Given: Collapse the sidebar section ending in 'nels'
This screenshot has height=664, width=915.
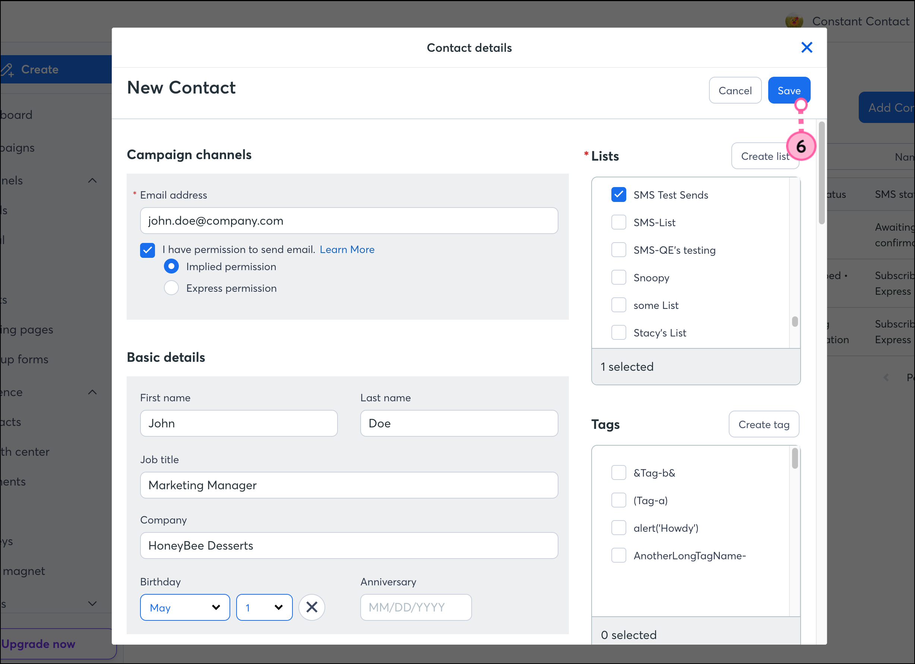Looking at the screenshot, I should click(x=92, y=180).
